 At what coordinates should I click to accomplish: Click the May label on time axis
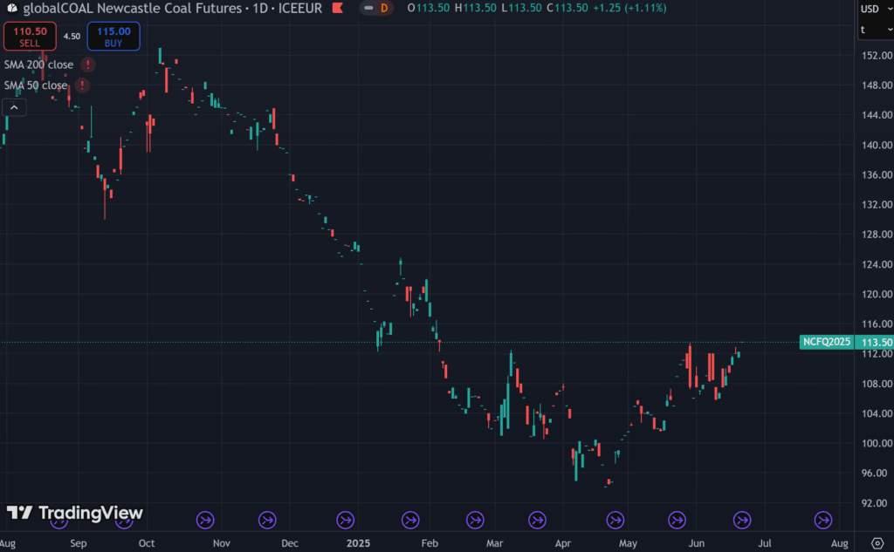pos(629,543)
